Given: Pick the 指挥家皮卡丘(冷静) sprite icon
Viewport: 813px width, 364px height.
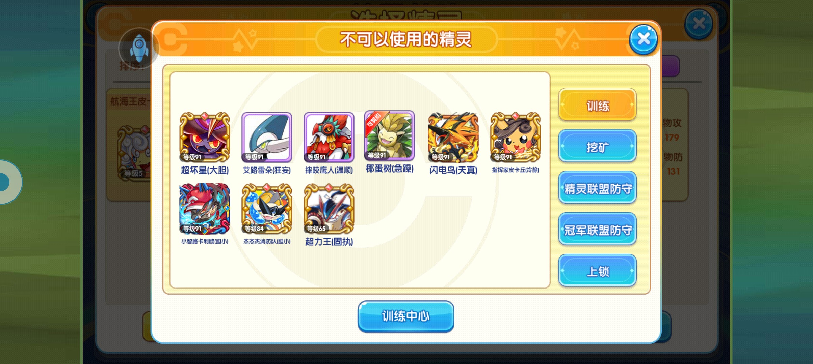Looking at the screenshot, I should pos(515,137).
